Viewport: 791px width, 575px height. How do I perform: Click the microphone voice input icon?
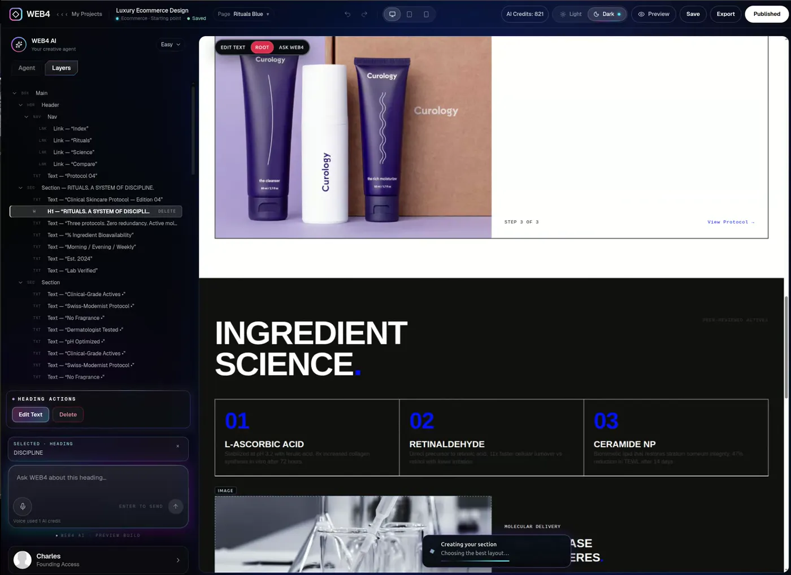(x=23, y=506)
